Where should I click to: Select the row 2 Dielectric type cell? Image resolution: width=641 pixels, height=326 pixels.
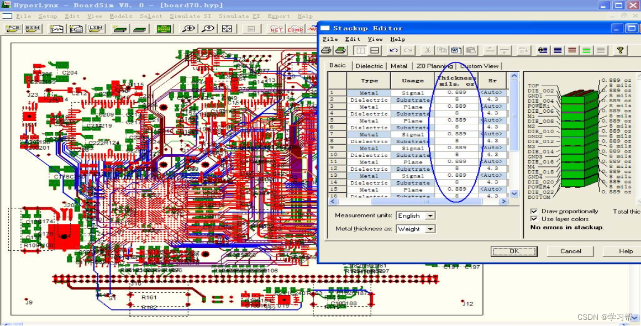coord(369,99)
